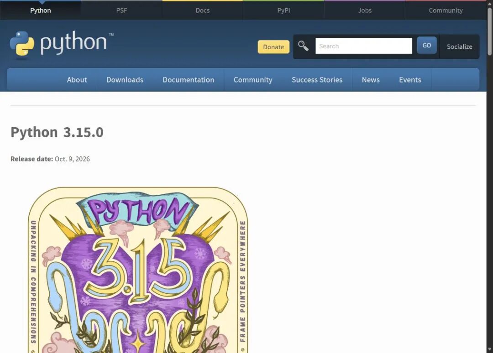This screenshot has height=353, width=493.
Task: Open the Documentation navigation menu
Action: point(189,80)
